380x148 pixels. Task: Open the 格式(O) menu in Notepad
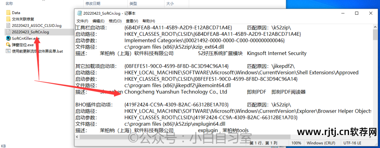[x=115, y=21]
